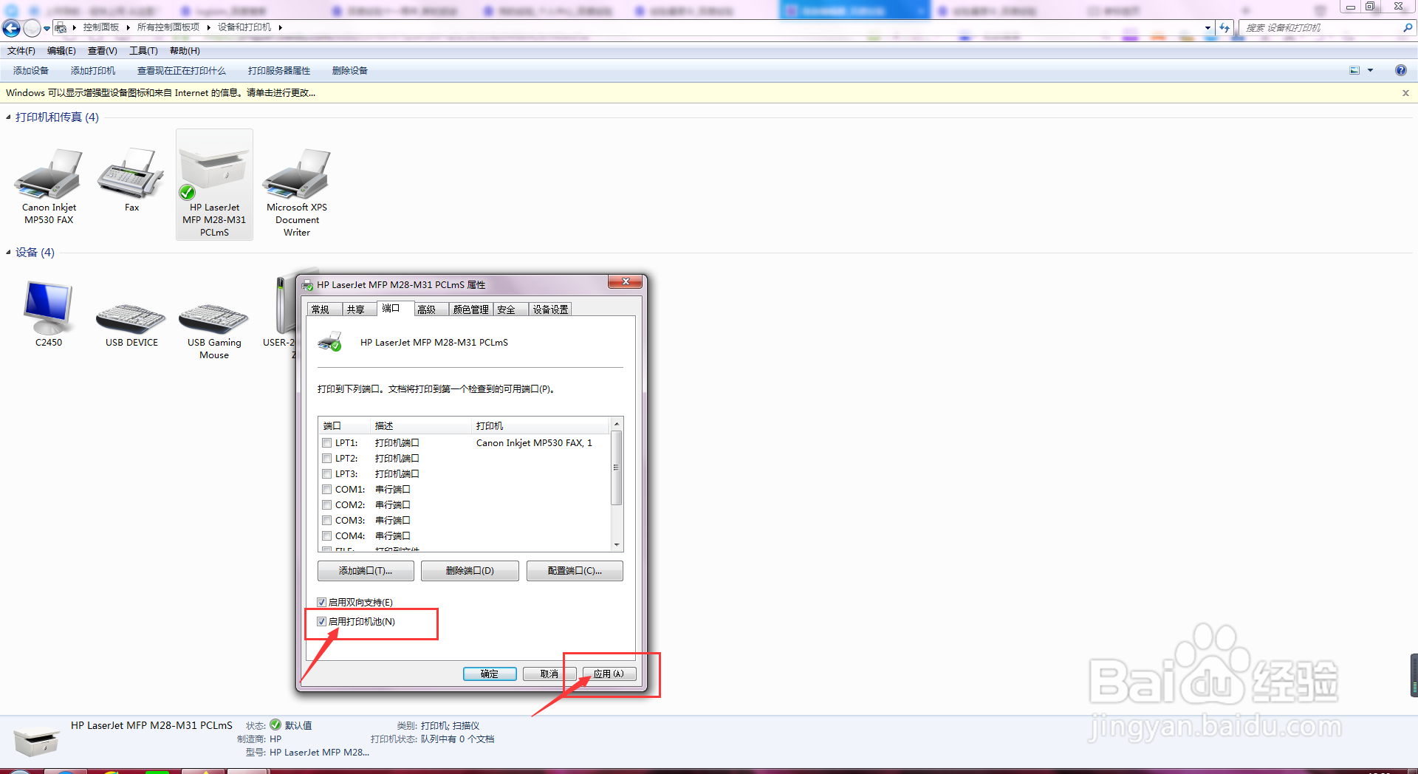1418x774 pixels.
Task: Click 删除设备 command
Action: click(x=350, y=71)
